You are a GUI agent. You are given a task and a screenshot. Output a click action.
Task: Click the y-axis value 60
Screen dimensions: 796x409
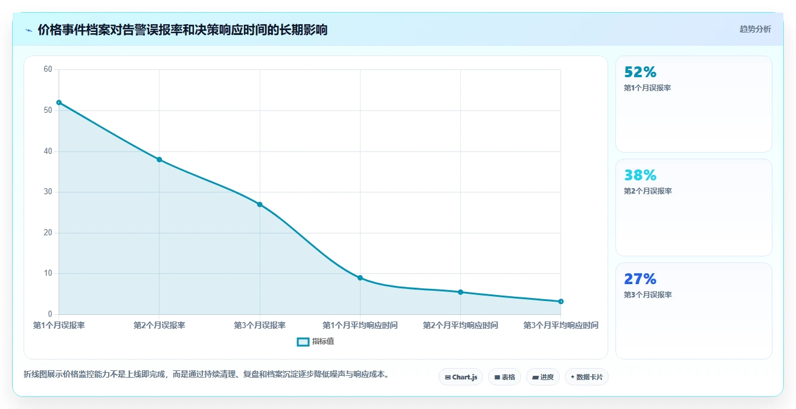pyautogui.click(x=48, y=69)
